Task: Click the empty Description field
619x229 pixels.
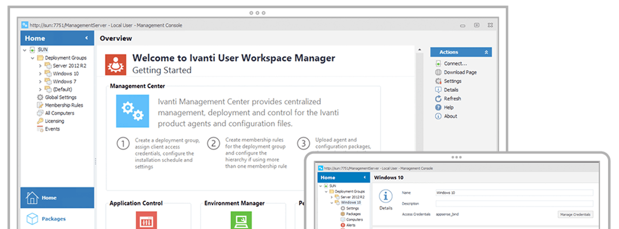Action: click(514, 204)
